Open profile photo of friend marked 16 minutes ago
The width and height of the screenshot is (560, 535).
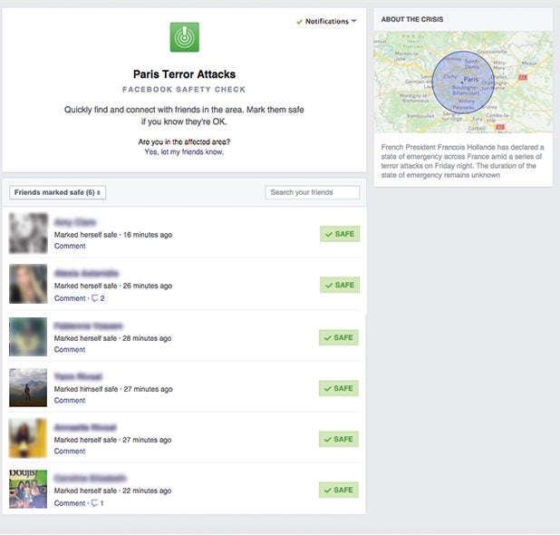point(28,233)
